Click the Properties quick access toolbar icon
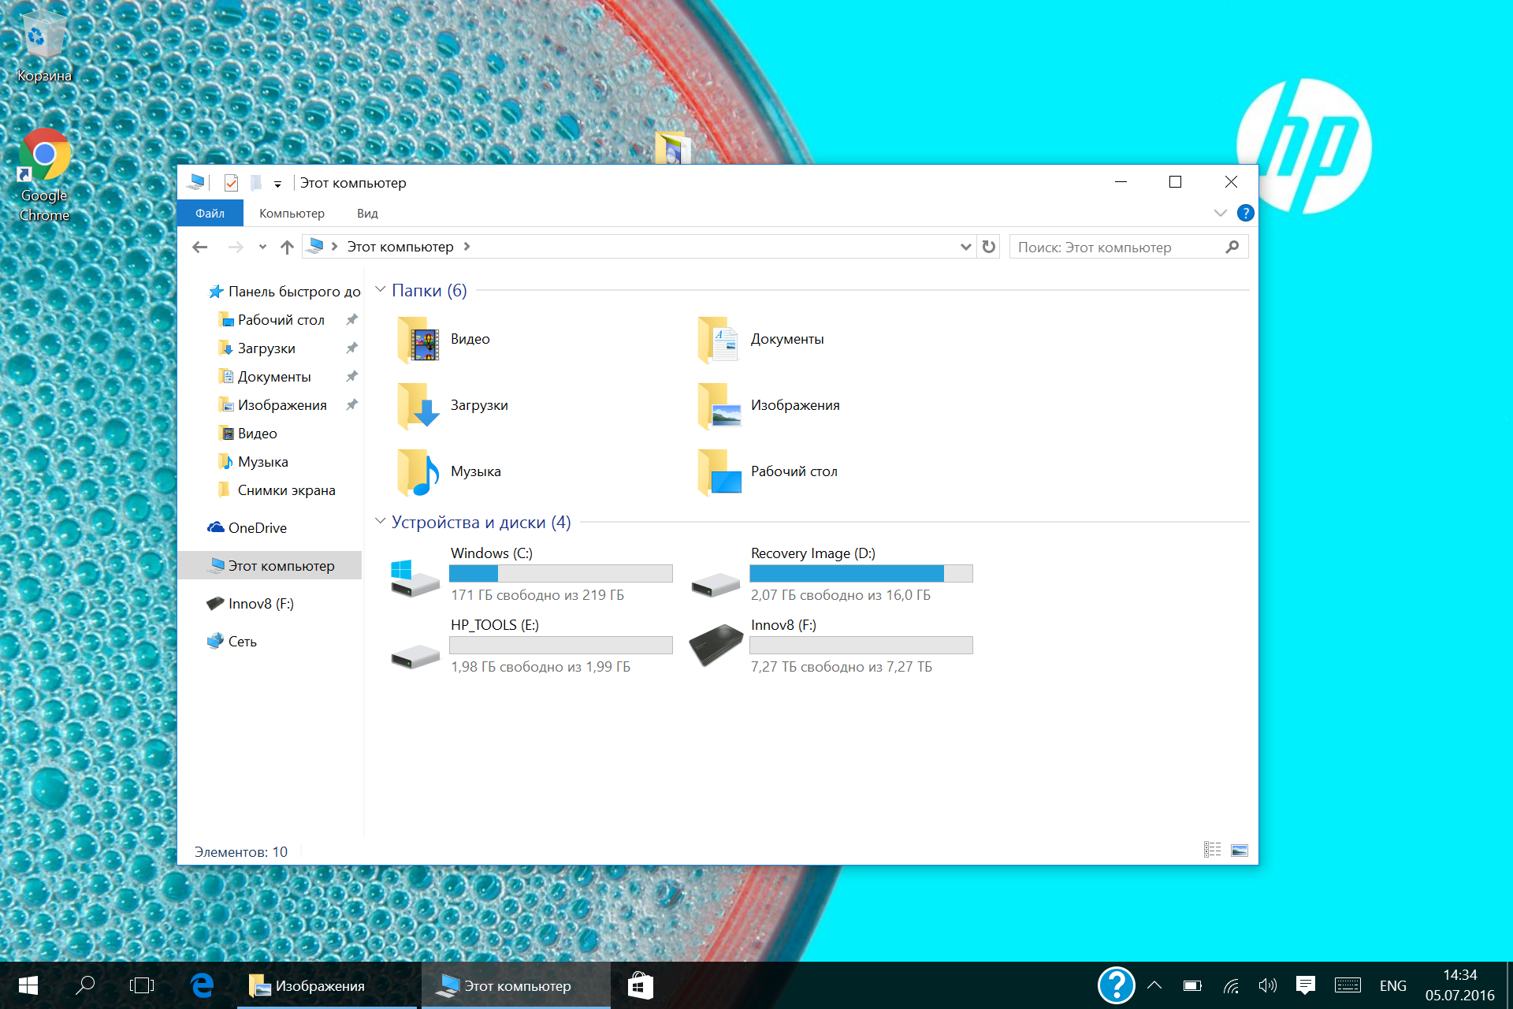 231,183
